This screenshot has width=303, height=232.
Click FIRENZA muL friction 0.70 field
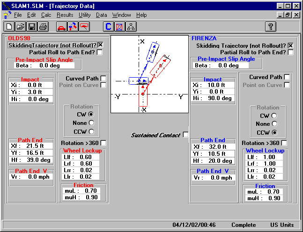[264, 192]
